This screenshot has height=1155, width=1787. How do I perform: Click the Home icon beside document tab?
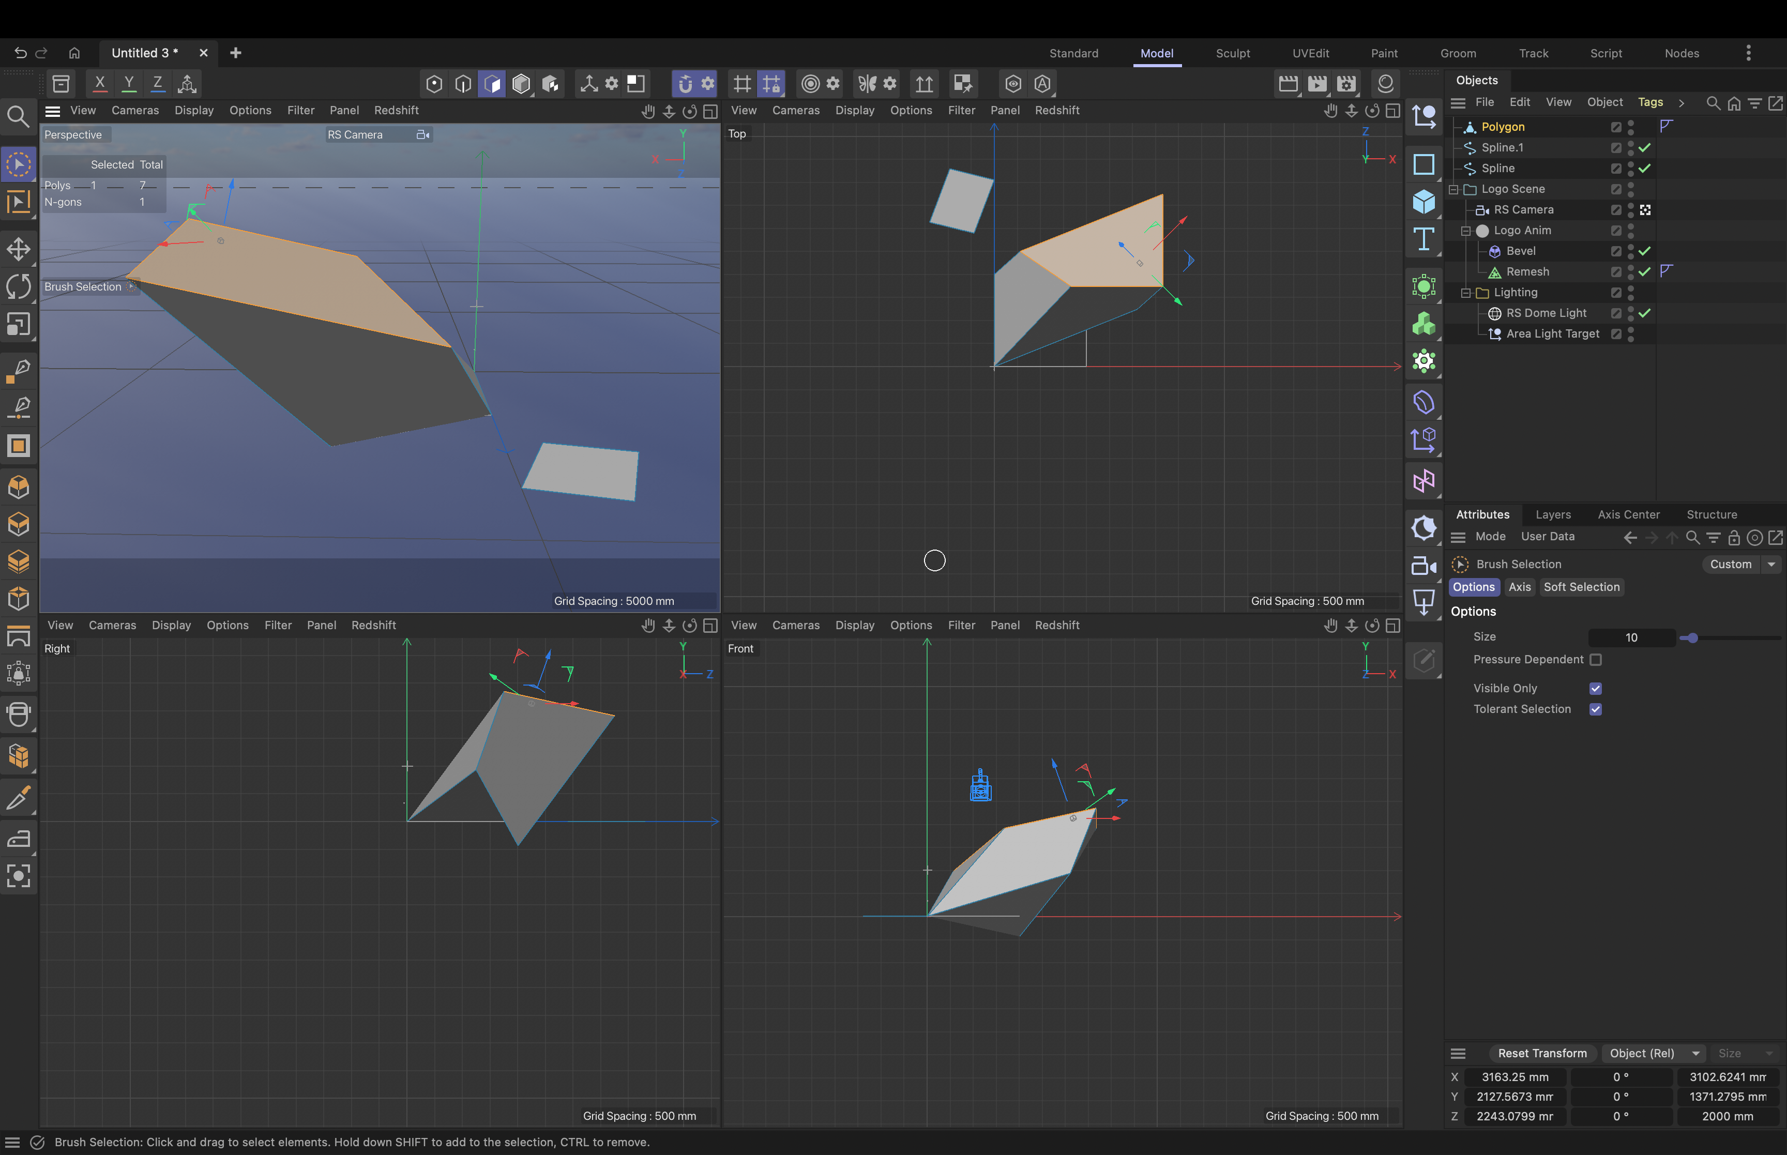pos(74,53)
